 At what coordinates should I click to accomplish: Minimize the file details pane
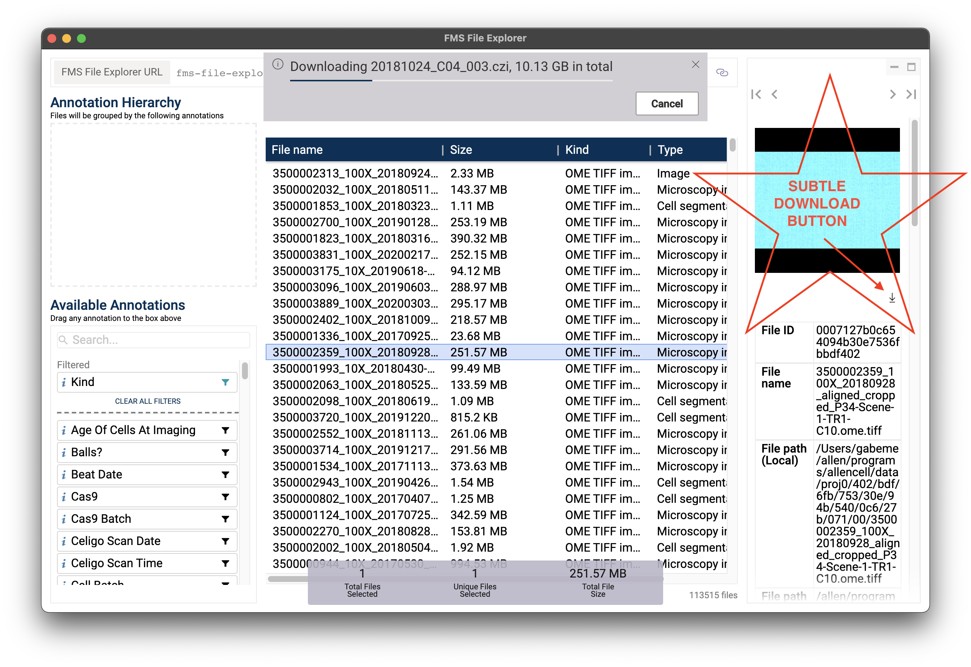pyautogui.click(x=894, y=67)
